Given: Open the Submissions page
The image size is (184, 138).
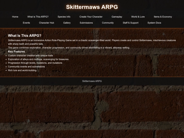Looking at the screenshot, I should click(x=86, y=23).
